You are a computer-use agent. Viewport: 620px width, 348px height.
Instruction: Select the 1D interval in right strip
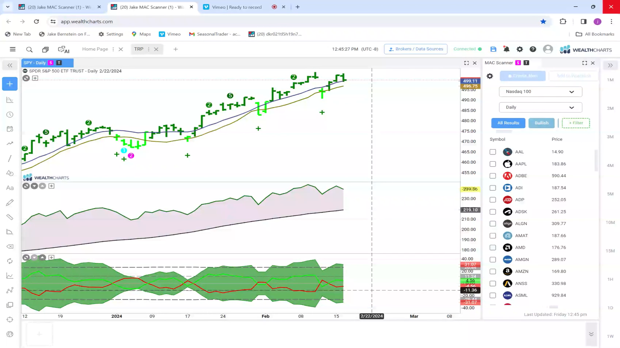click(x=610, y=308)
